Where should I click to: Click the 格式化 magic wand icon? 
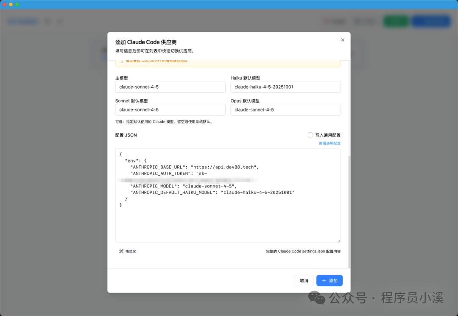[x=121, y=251]
